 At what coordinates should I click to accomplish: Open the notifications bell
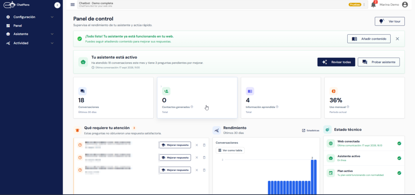[373, 4]
